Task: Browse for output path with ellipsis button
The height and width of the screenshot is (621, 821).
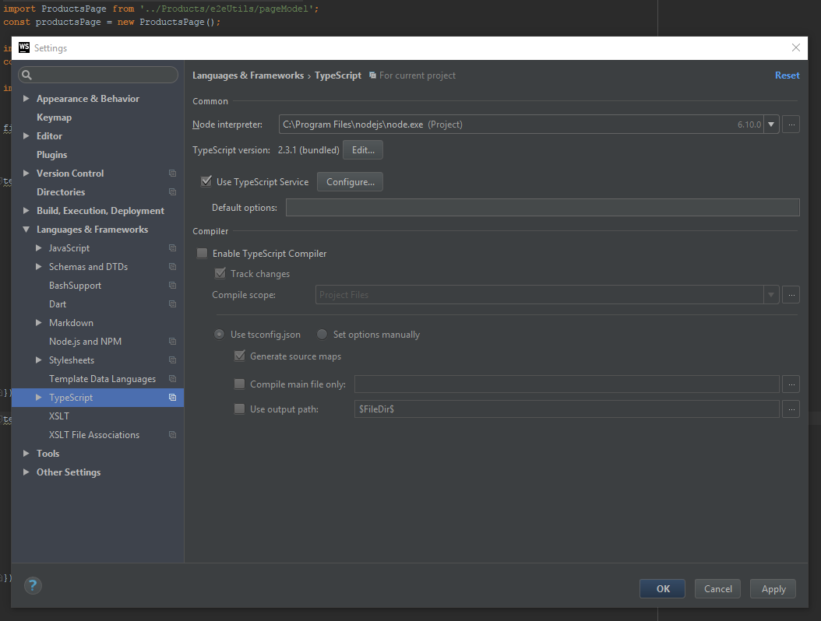Action: 791,409
